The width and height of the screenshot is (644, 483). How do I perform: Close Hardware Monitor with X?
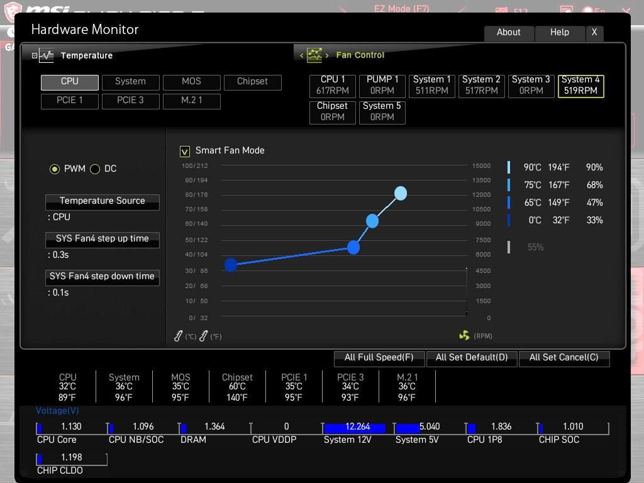[x=594, y=33]
